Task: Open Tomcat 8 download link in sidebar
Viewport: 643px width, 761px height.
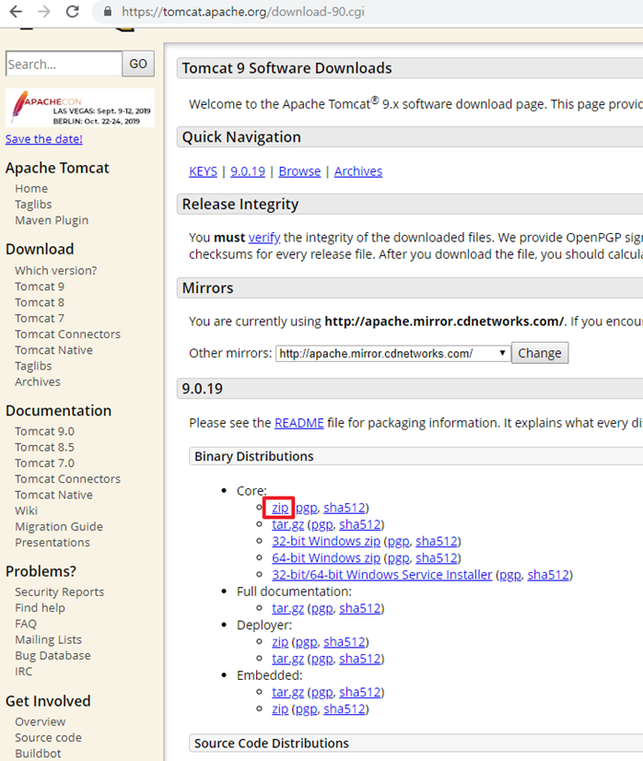Action: tap(40, 302)
